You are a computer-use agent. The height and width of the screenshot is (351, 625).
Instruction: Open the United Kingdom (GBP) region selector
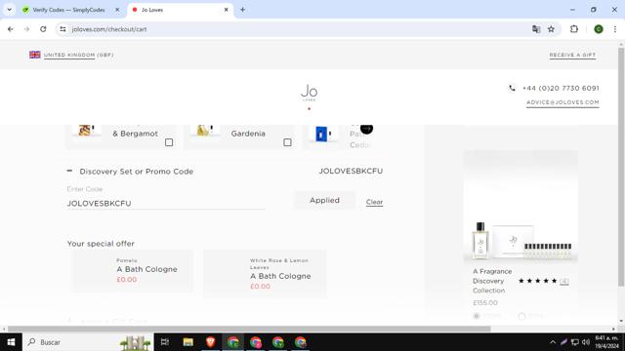point(78,55)
